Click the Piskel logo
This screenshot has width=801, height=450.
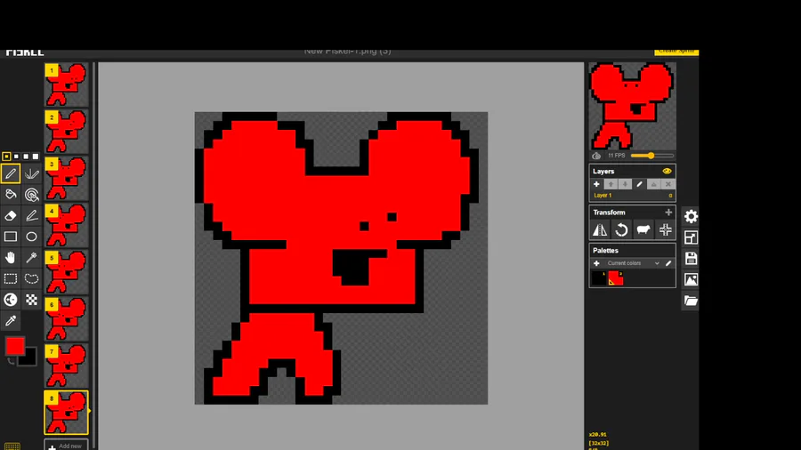tap(25, 52)
